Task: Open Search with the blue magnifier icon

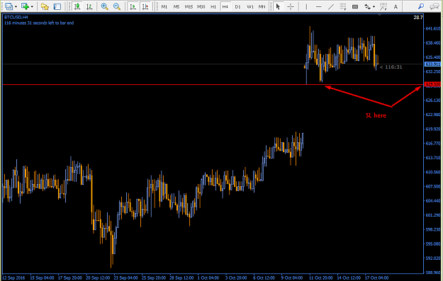Action: click(x=421, y=6)
